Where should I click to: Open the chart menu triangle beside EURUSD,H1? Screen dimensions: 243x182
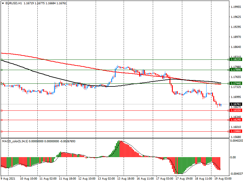(x=3, y=3)
